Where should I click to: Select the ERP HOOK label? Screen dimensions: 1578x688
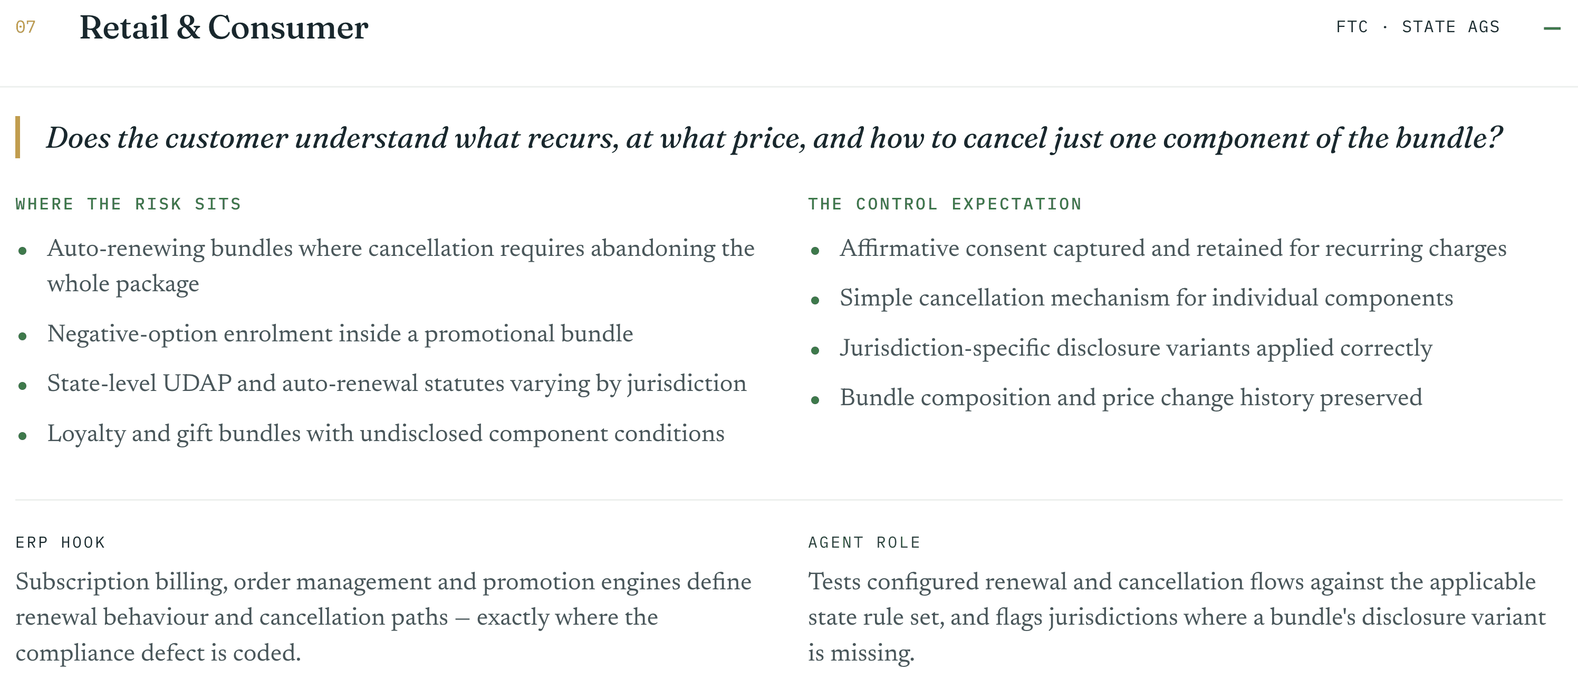[x=61, y=543]
